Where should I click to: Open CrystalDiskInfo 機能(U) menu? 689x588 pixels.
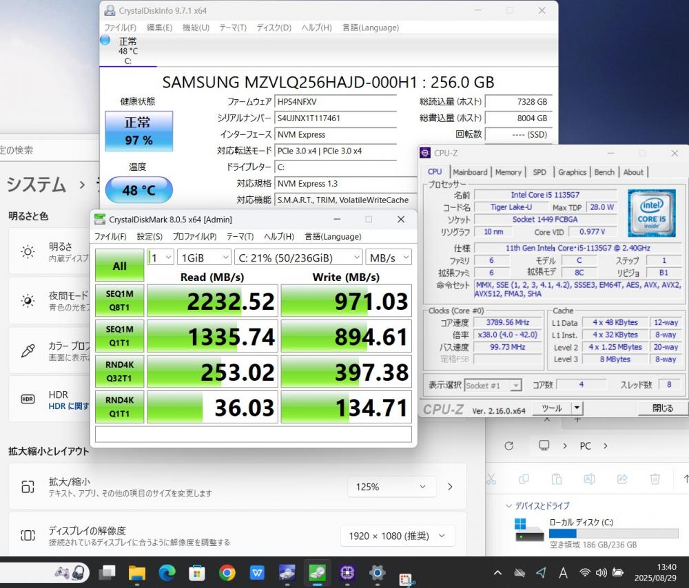click(x=196, y=28)
